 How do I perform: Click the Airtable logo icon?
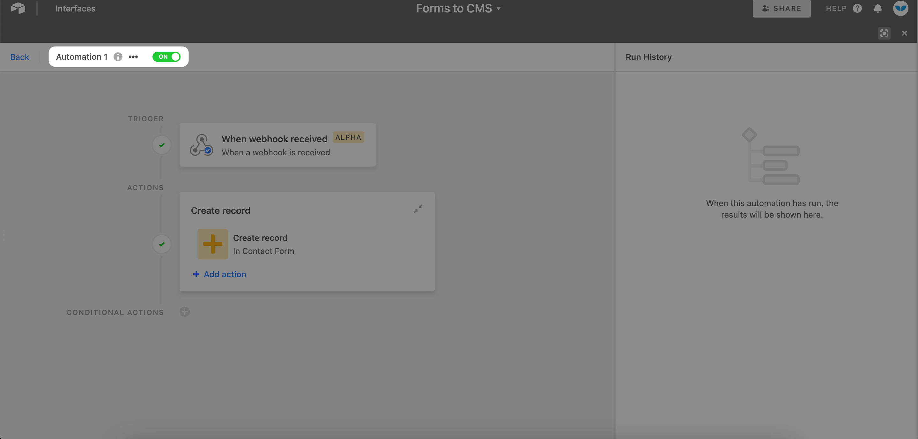pos(18,8)
